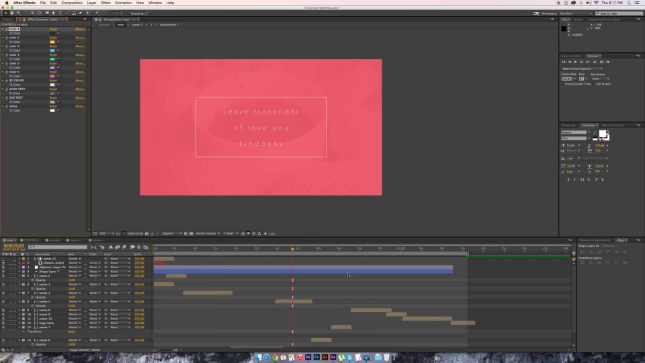Open Chrome from the Dock

(x=275, y=357)
